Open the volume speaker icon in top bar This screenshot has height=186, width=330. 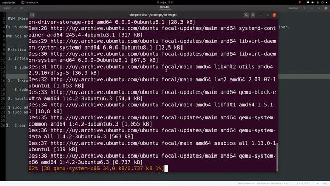pyautogui.click(x=313, y=2)
